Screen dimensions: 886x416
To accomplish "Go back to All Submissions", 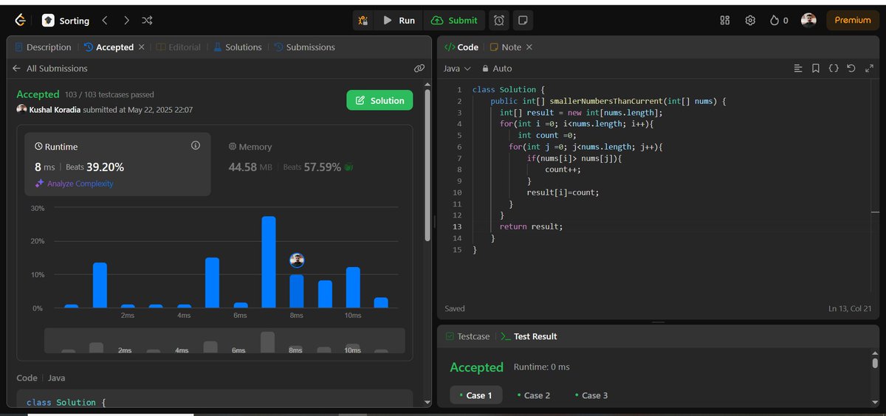I will pos(50,69).
